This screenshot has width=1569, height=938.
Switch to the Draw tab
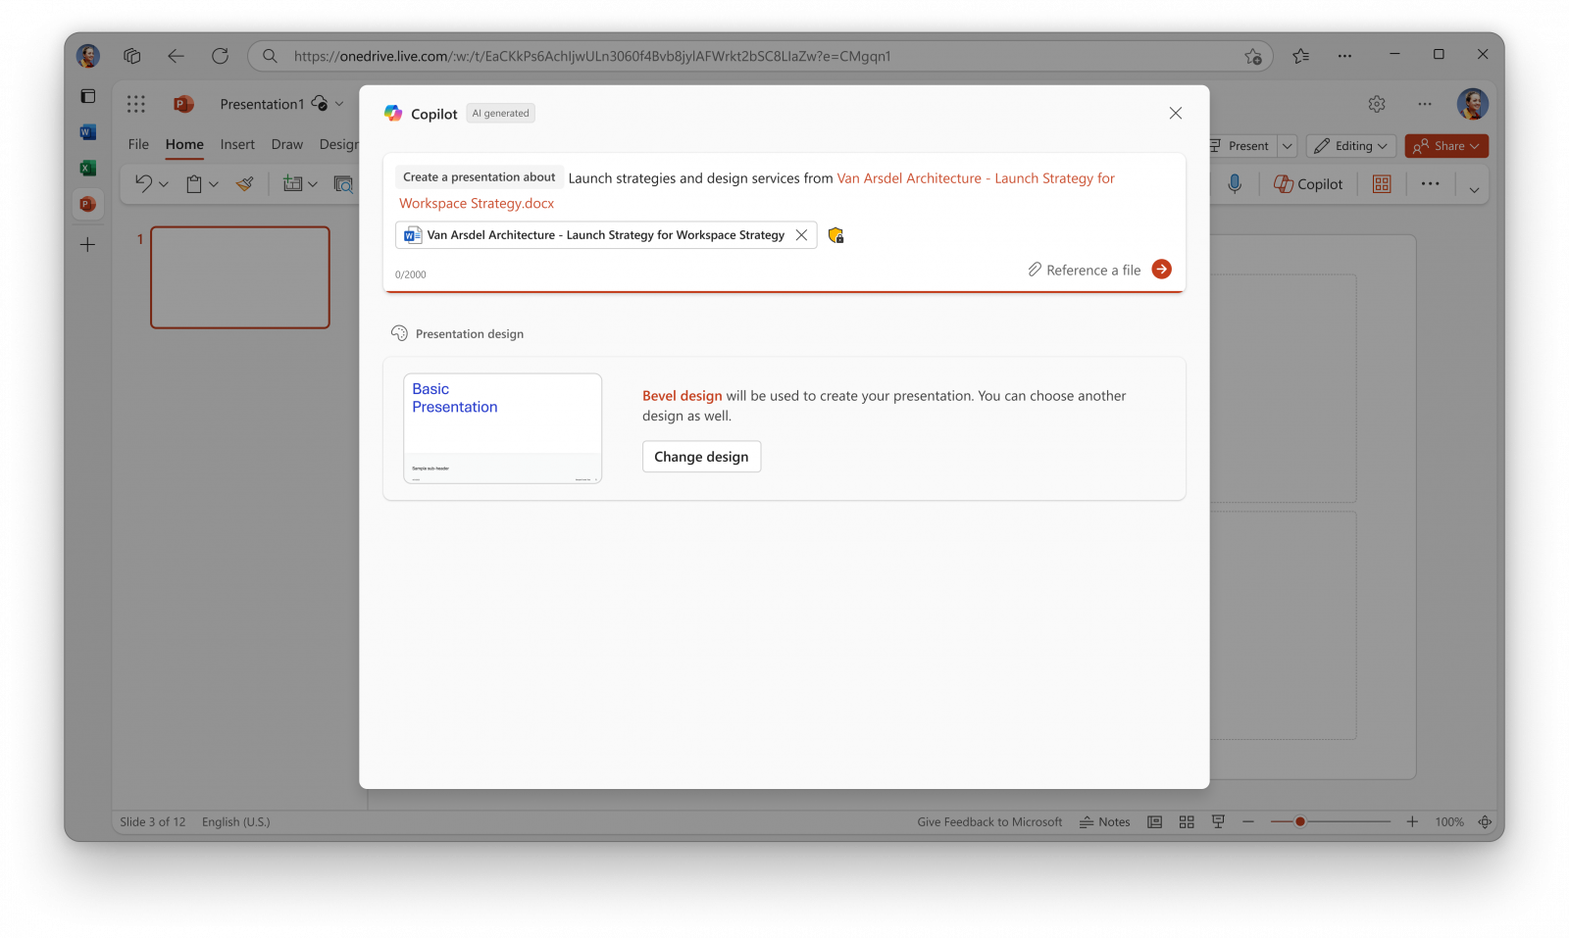[287, 144]
